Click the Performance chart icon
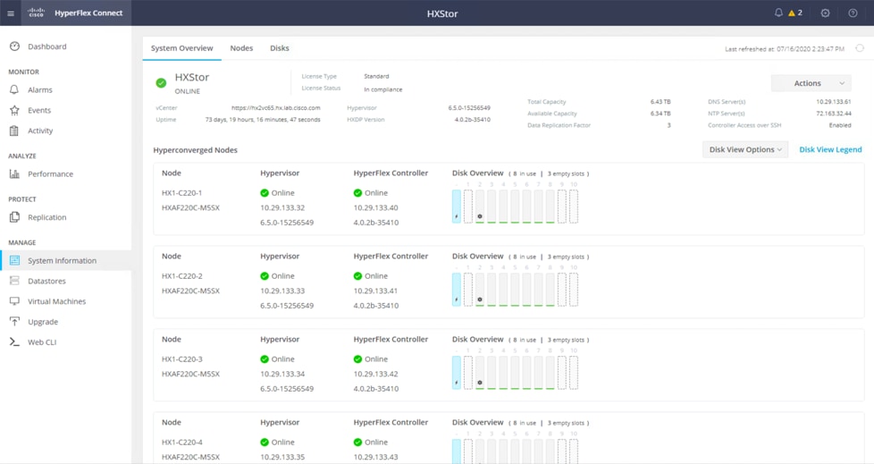This screenshot has width=874, height=464. coord(14,174)
